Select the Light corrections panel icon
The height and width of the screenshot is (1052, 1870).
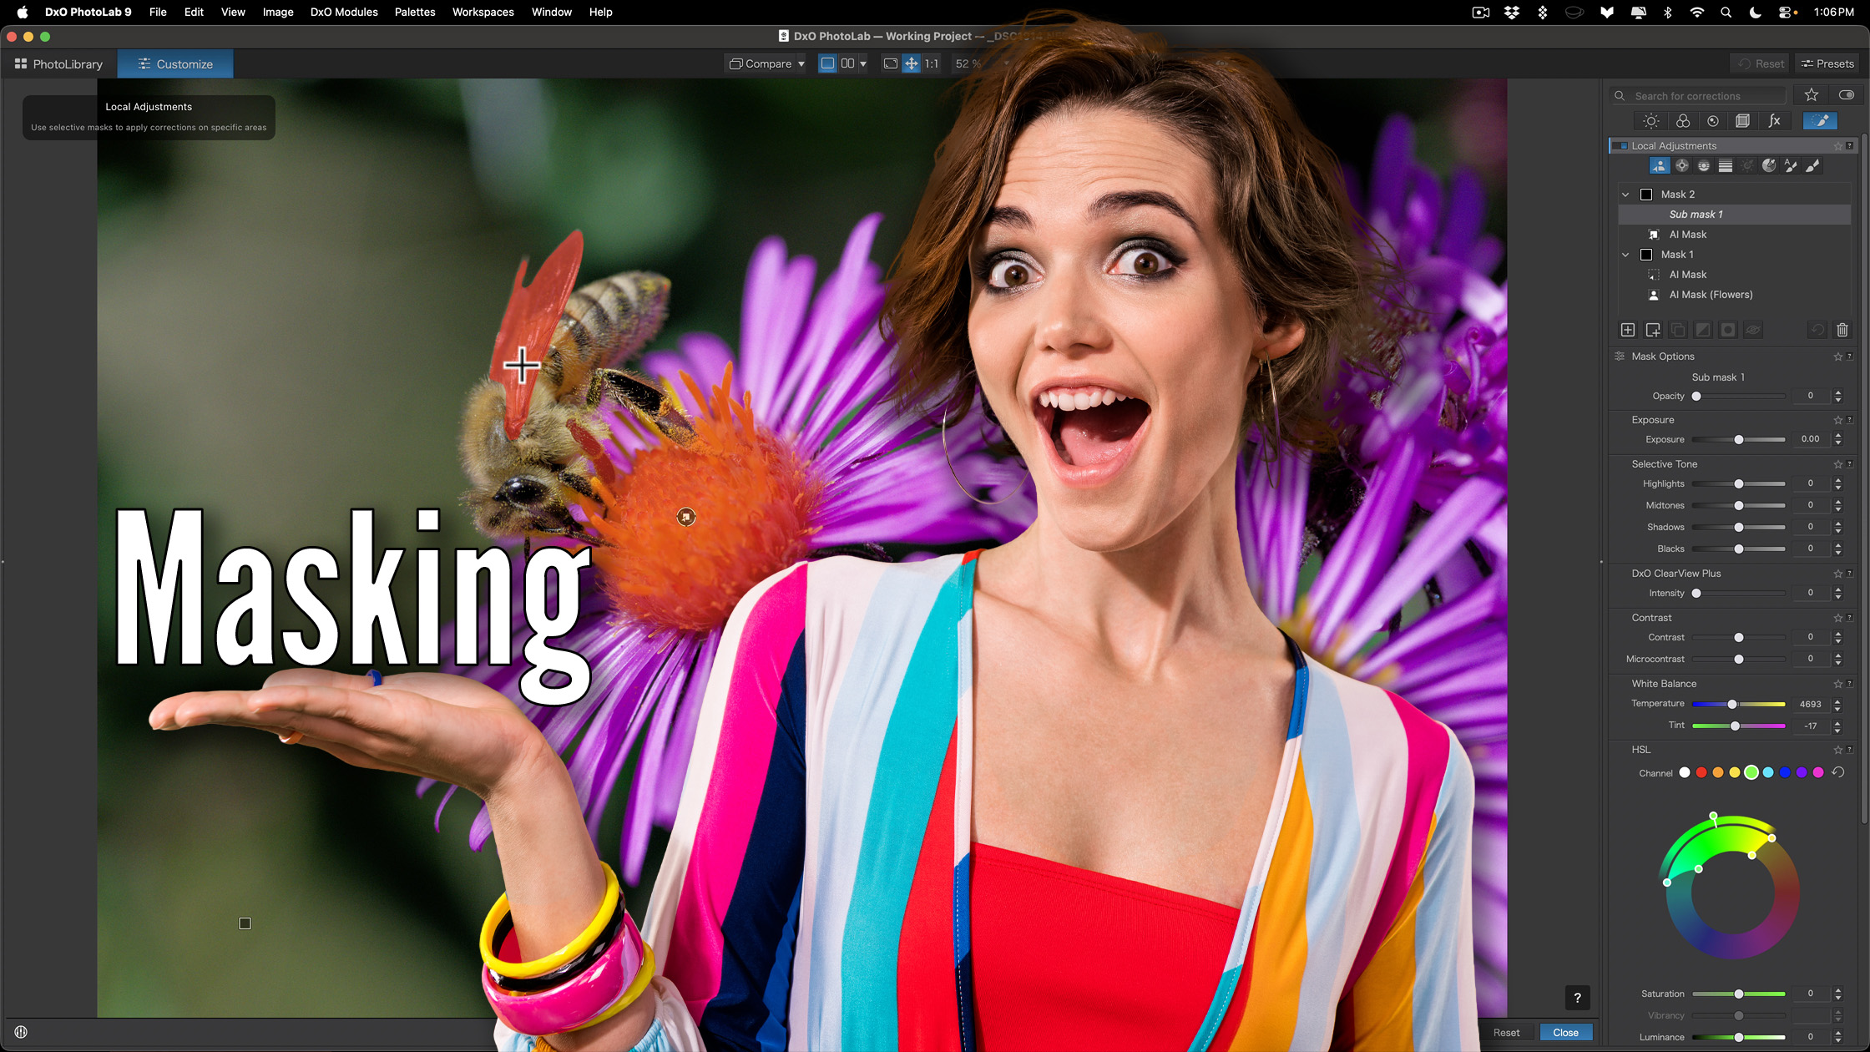(1650, 121)
